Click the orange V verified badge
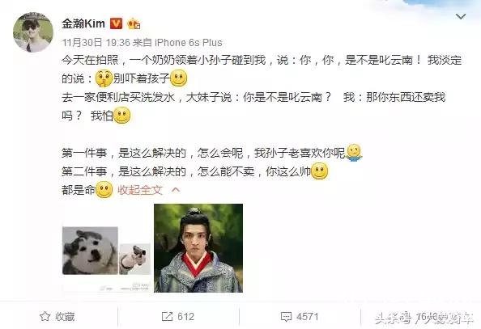 116,23
